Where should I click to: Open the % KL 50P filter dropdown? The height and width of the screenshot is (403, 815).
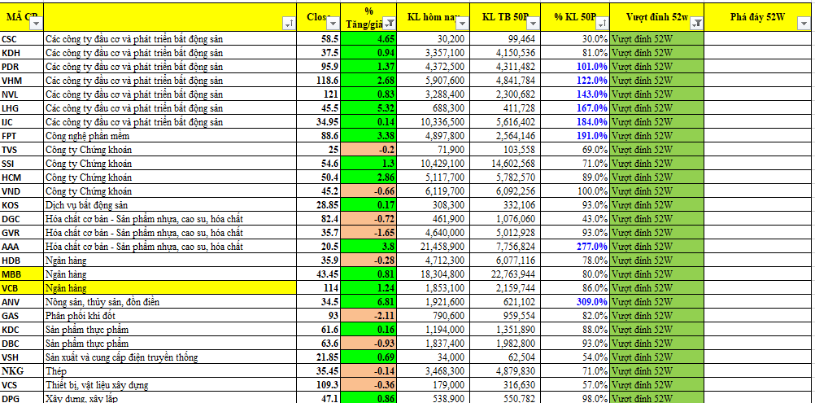click(x=602, y=24)
